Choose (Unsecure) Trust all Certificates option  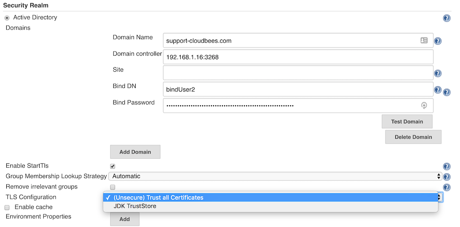pos(270,197)
